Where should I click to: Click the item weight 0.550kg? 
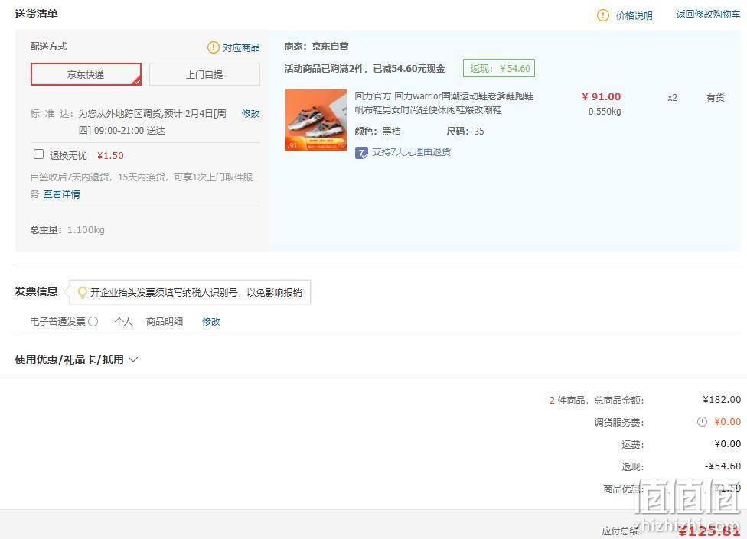605,112
